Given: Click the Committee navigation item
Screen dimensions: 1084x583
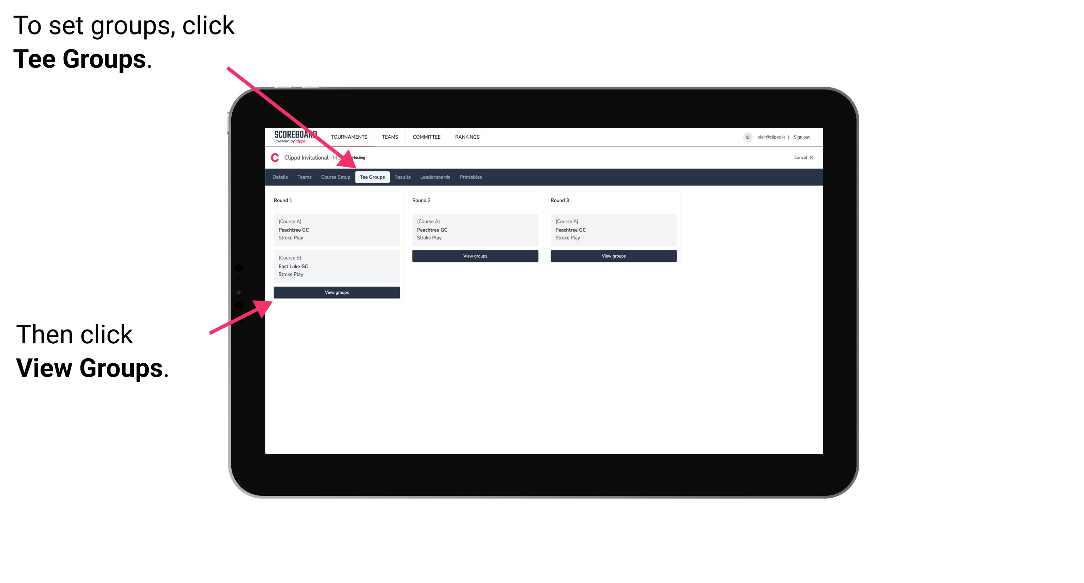Looking at the screenshot, I should coord(427,136).
